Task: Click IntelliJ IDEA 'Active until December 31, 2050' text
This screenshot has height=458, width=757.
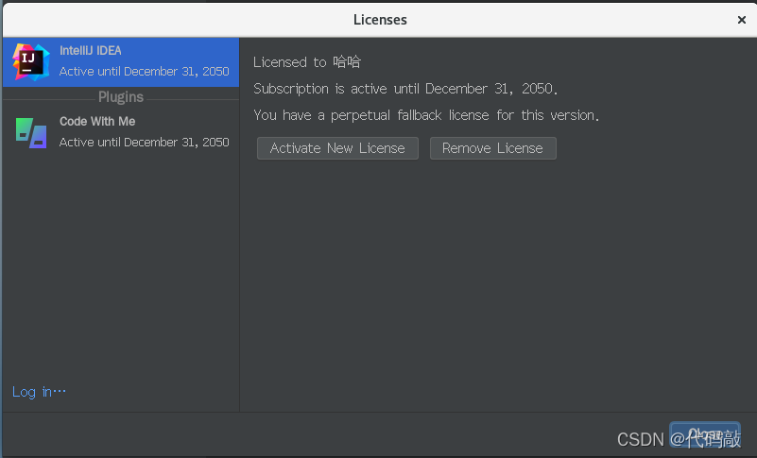Action: point(144,72)
